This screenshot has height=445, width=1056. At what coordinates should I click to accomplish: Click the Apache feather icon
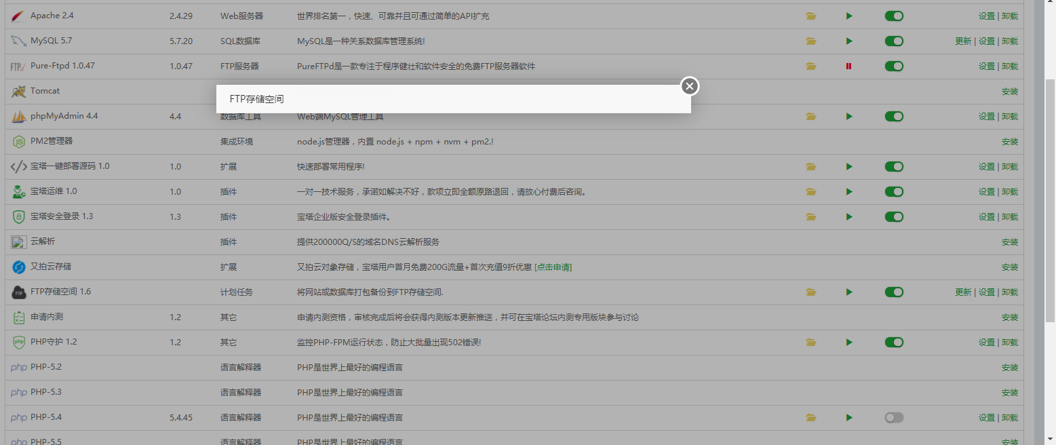19,16
